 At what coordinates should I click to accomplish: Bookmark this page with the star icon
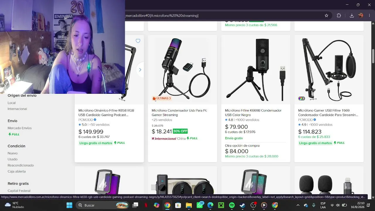[x=326, y=16]
